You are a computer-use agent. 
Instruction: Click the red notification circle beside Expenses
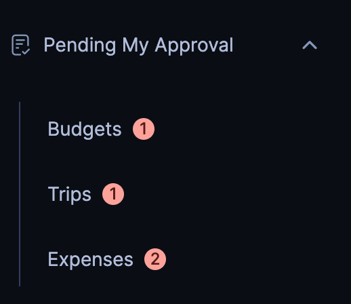(x=155, y=259)
